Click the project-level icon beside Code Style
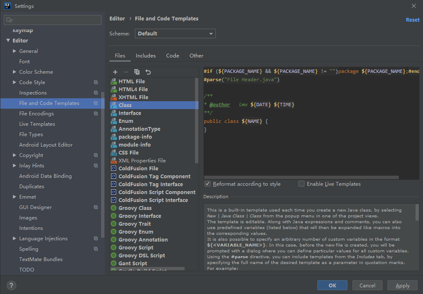 tap(96, 82)
